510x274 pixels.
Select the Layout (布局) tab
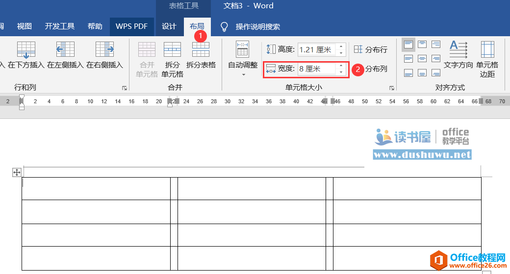[x=197, y=26]
